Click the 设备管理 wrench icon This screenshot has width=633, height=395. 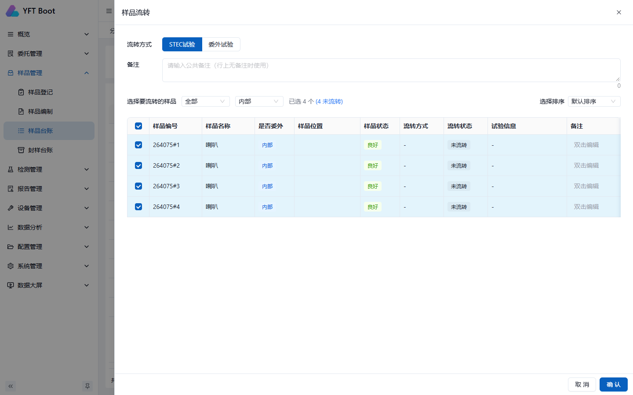coord(11,208)
